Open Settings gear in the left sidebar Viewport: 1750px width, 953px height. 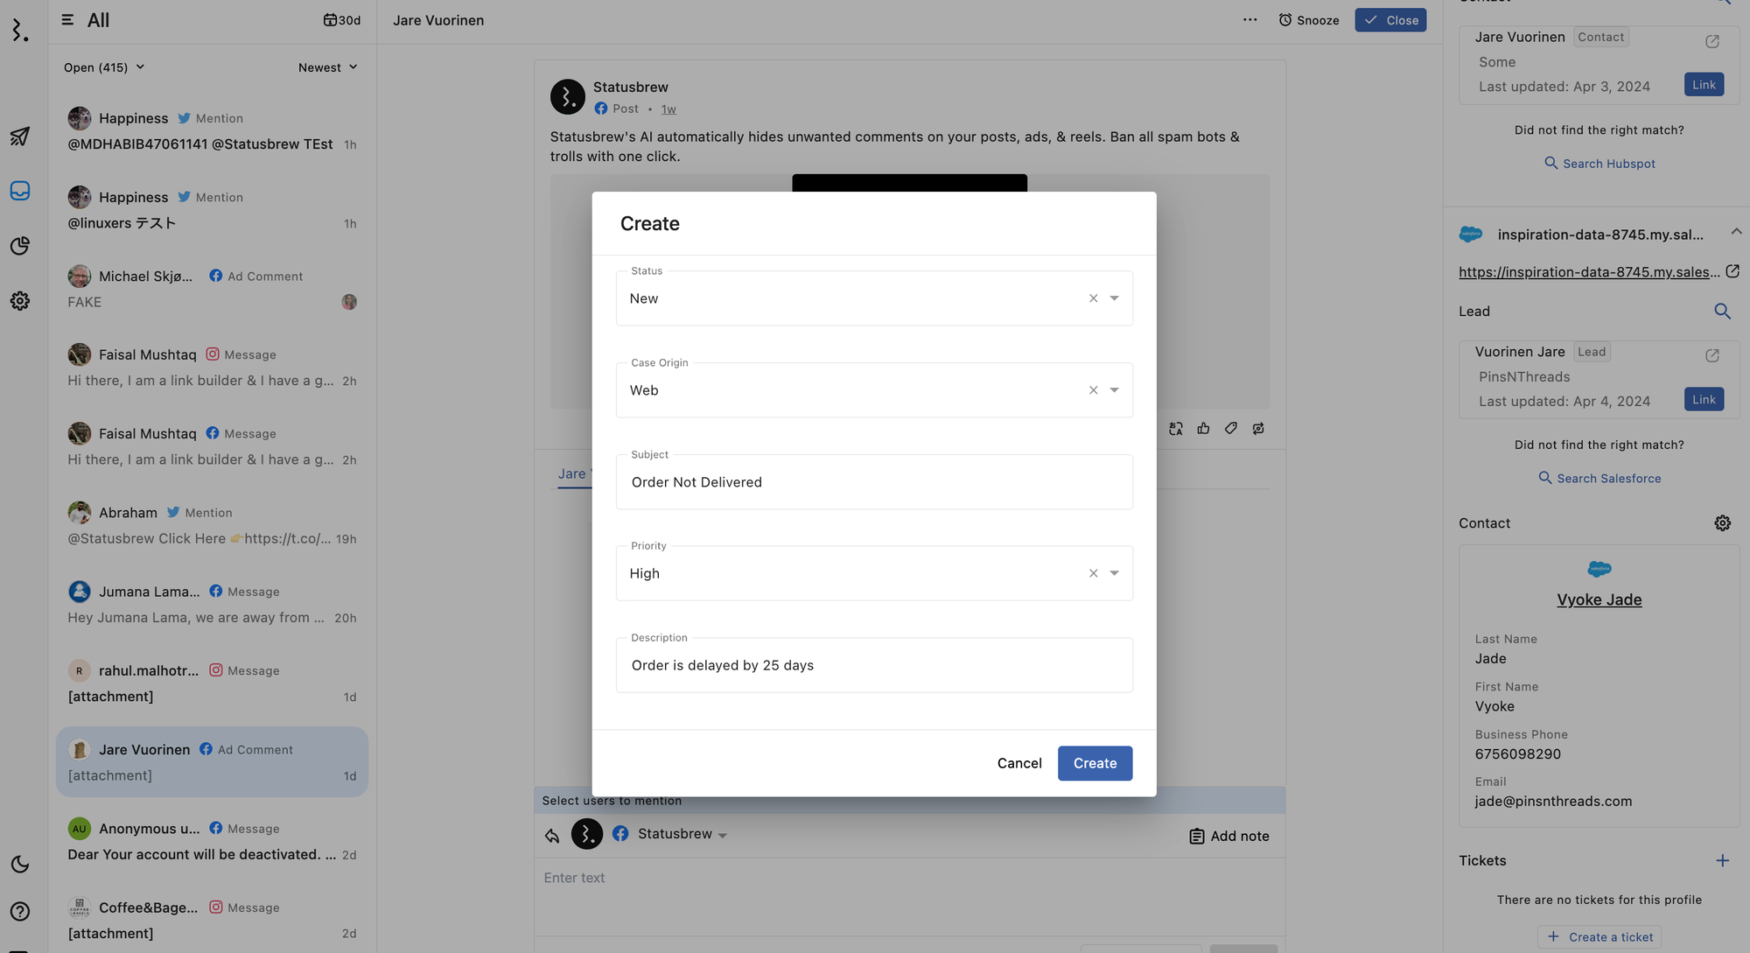coord(19,300)
